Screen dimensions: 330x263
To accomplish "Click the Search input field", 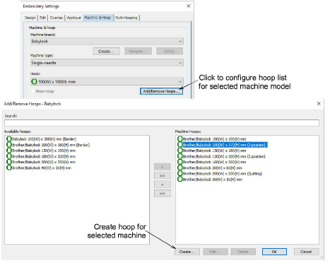I will point(162,123).
